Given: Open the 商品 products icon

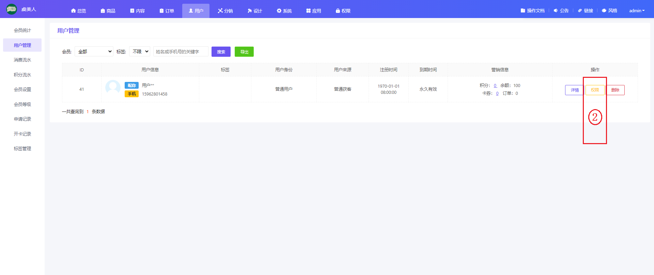Looking at the screenshot, I should [x=103, y=11].
